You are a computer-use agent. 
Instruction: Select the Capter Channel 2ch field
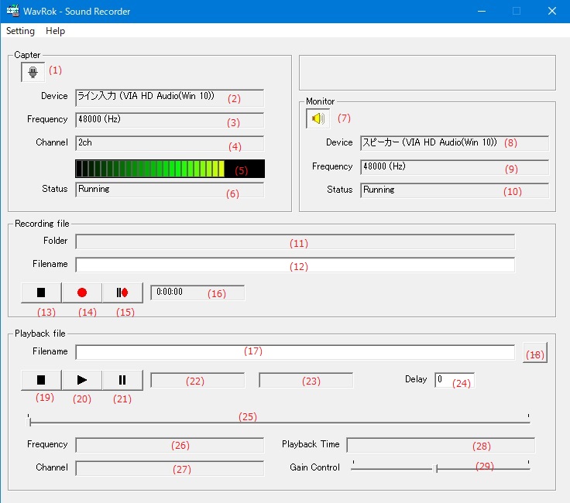pos(170,143)
